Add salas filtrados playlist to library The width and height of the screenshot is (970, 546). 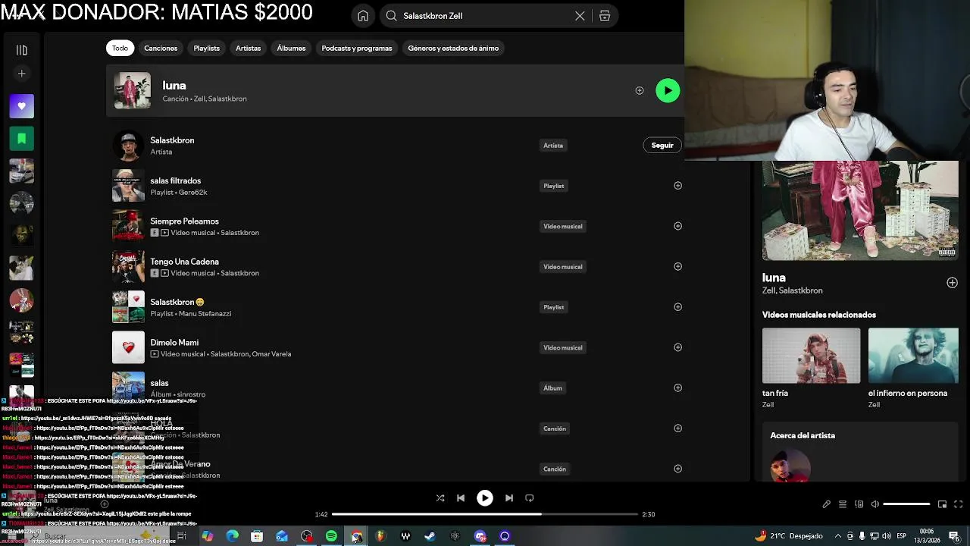point(677,185)
